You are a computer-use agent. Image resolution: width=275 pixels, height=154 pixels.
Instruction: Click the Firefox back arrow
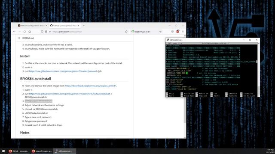(14, 32)
